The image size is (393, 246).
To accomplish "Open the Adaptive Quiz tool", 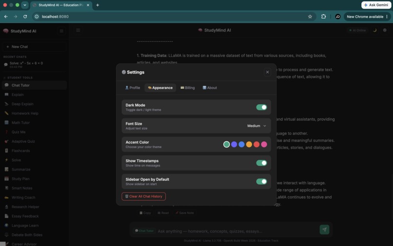I will pyautogui.click(x=34, y=141).
